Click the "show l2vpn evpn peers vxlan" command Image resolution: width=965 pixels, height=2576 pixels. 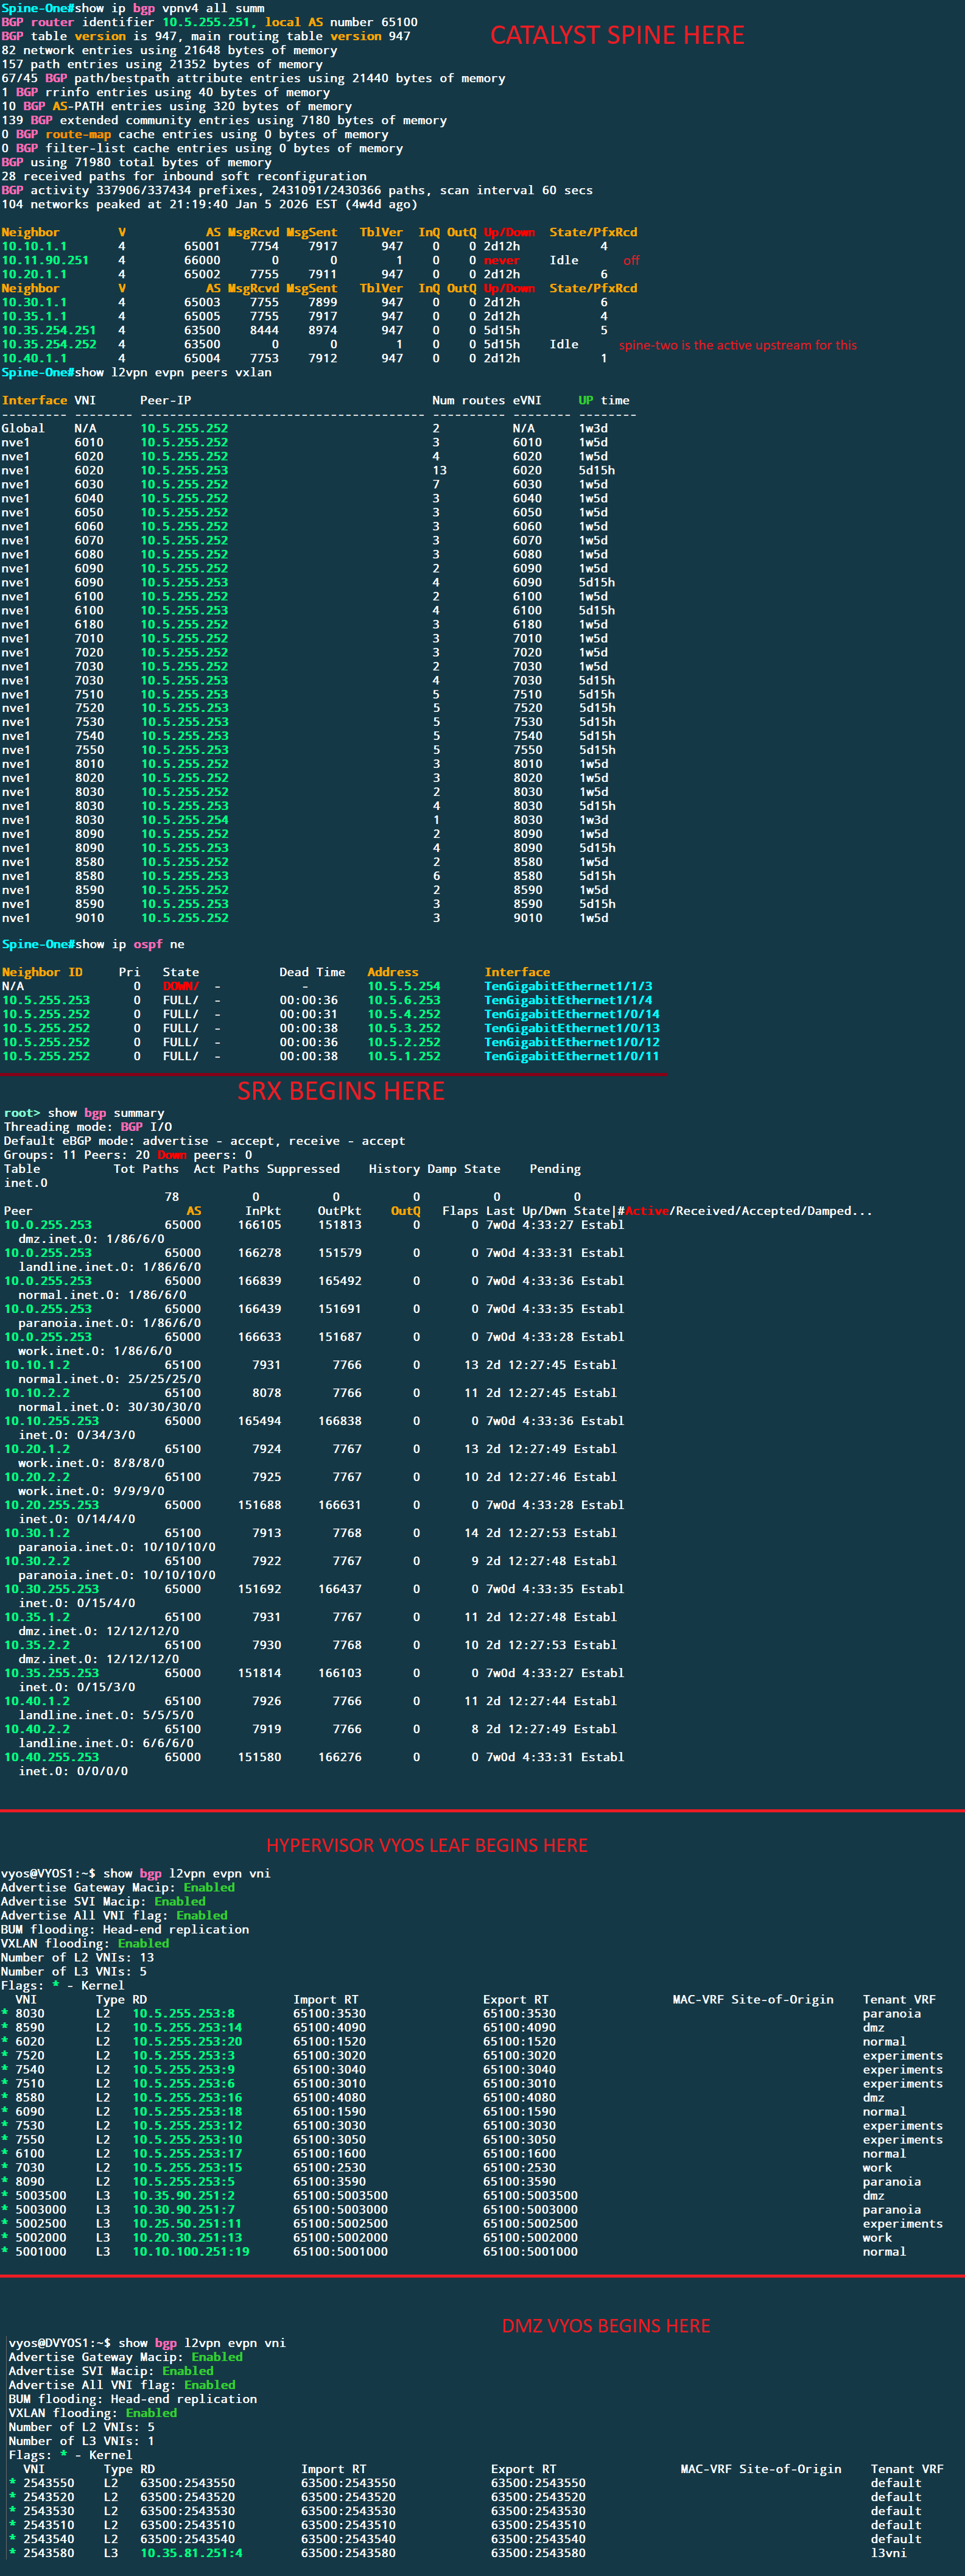click(173, 372)
